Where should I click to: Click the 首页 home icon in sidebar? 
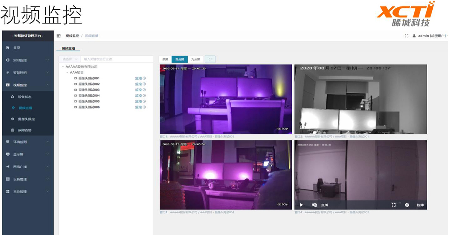click(x=8, y=48)
